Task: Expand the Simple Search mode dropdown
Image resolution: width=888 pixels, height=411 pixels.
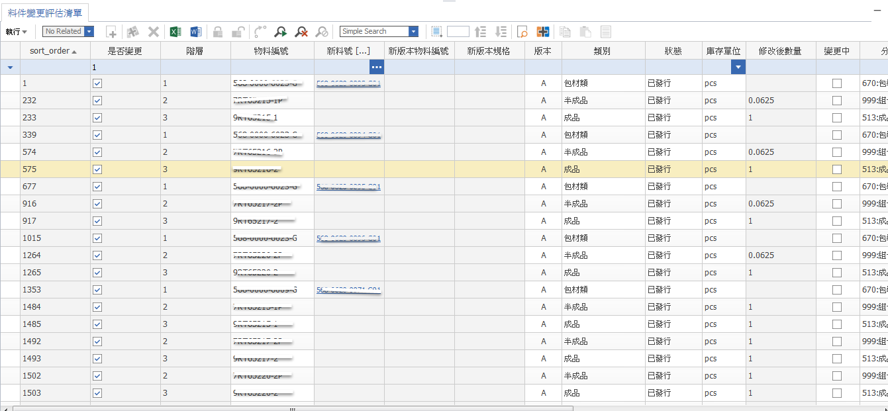Action: click(x=414, y=31)
